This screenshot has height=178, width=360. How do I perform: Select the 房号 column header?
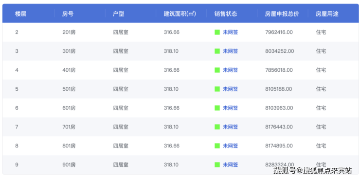pos(68,14)
